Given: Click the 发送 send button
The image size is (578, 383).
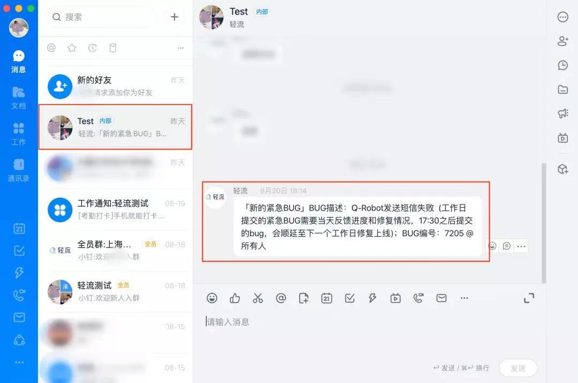Looking at the screenshot, I should click(x=518, y=368).
